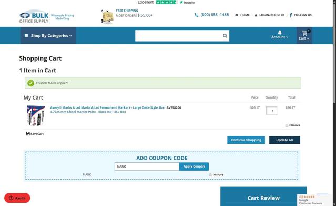Viewport: 336px width, 206px height.
Task: Open the FOLLOW US link
Action: [303, 15]
